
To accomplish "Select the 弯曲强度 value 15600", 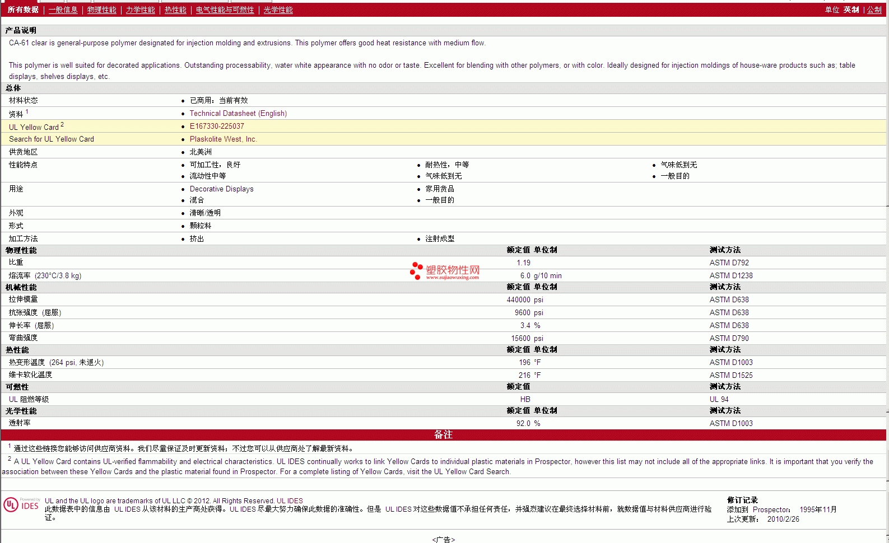I will click(x=520, y=339).
